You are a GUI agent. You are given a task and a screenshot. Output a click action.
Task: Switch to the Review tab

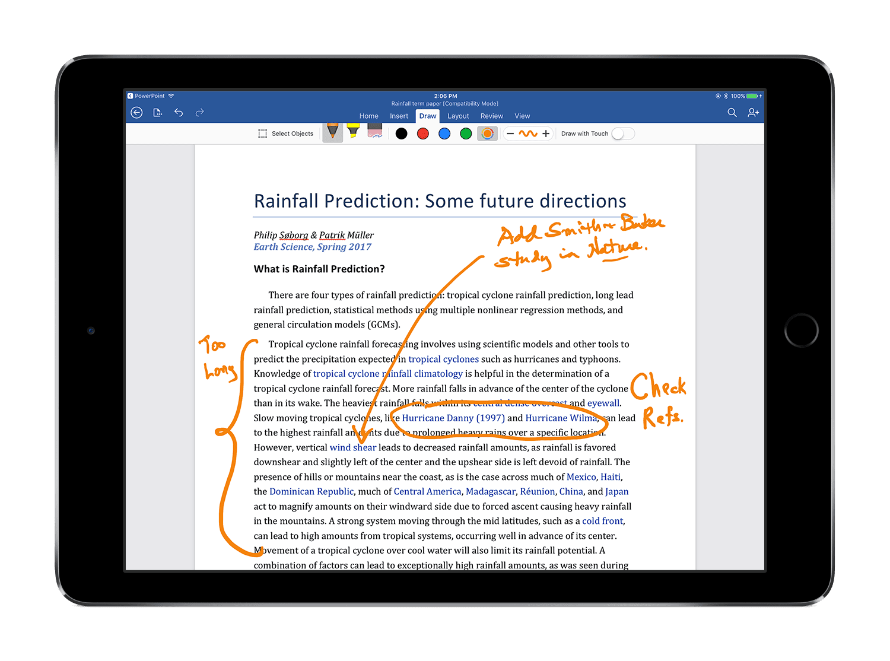point(491,116)
